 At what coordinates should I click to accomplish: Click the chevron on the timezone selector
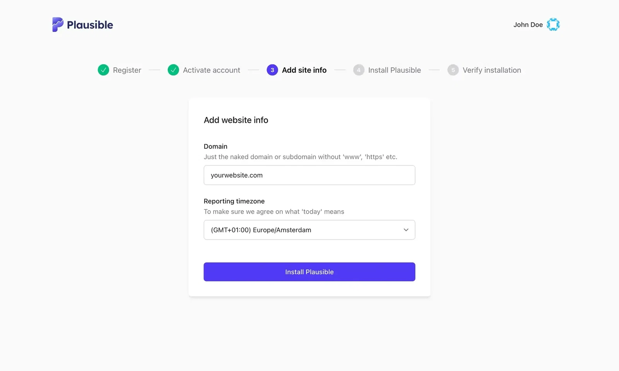tap(406, 230)
